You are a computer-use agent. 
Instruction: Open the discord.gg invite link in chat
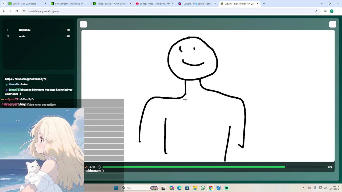click(26, 79)
